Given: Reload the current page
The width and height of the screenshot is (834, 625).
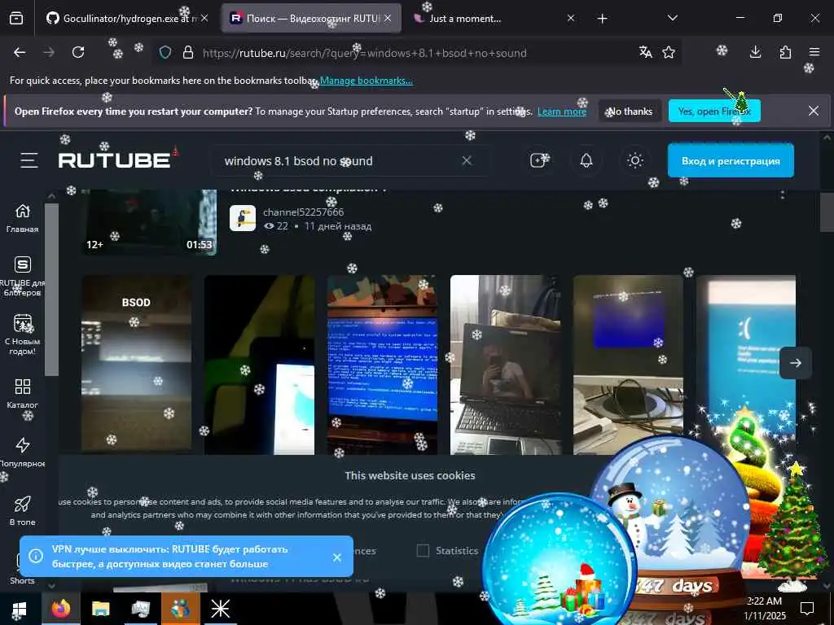Looking at the screenshot, I should point(78,52).
